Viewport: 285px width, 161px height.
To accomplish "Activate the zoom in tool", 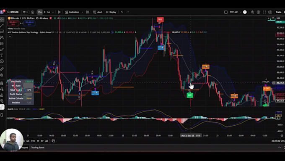I will click(x=2, y=75).
